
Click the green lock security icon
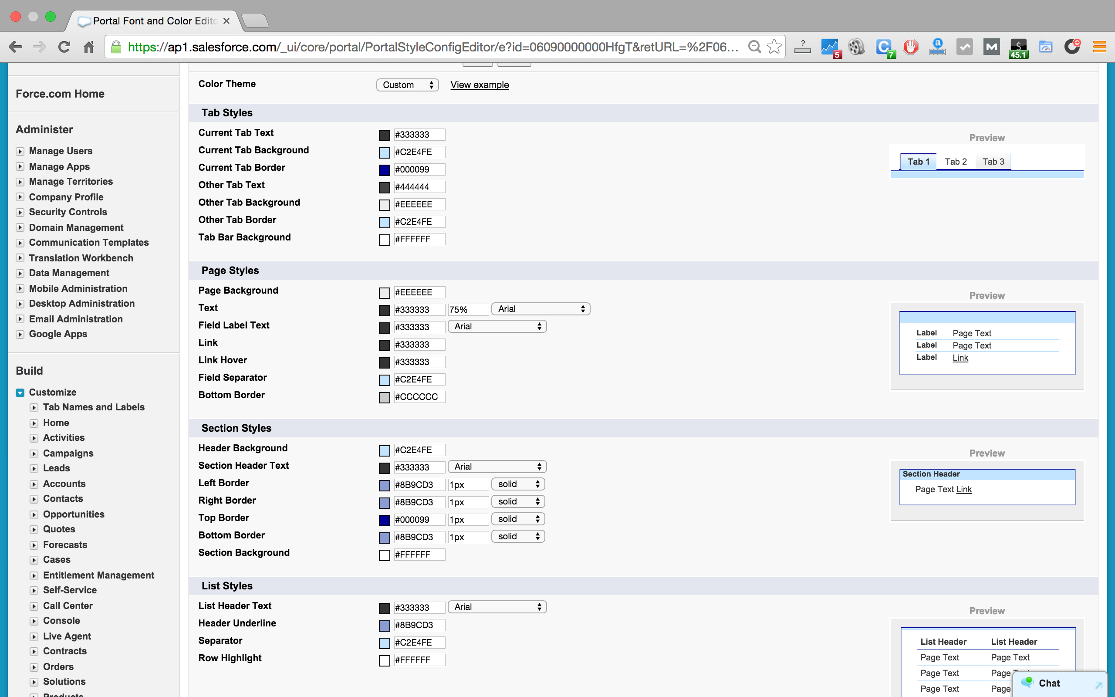(117, 47)
